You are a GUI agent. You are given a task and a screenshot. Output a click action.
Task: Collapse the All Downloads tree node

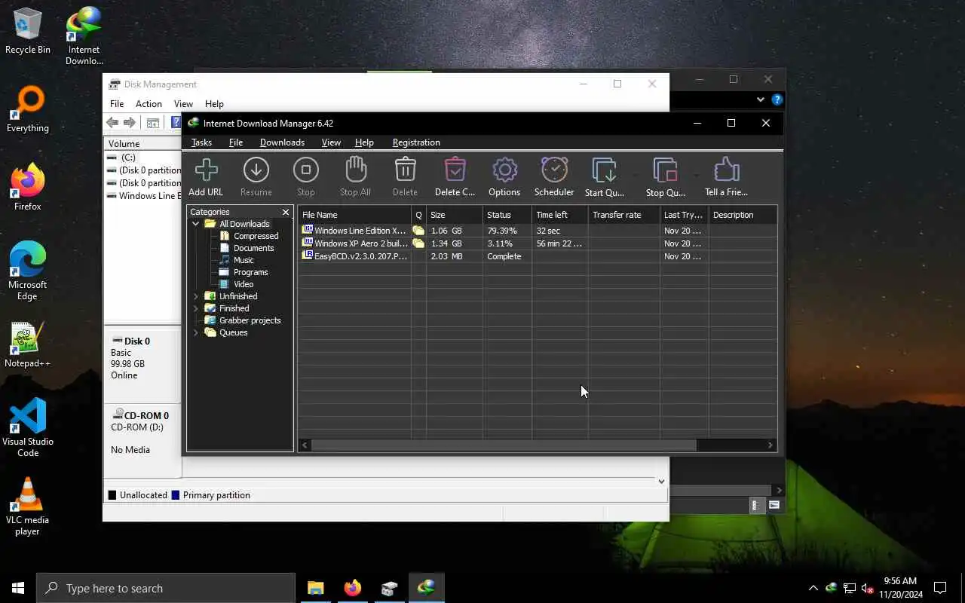(195, 224)
